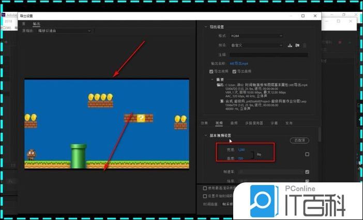Click the delete preset trash icon
The width and height of the screenshot is (363, 220).
tap(305, 46)
